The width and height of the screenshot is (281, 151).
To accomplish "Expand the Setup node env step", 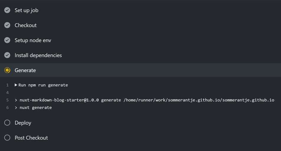I will [x=33, y=40].
